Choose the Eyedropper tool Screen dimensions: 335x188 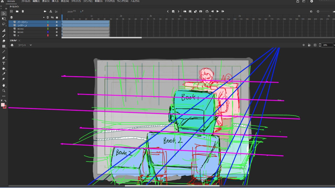pyautogui.click(x=4, y=74)
